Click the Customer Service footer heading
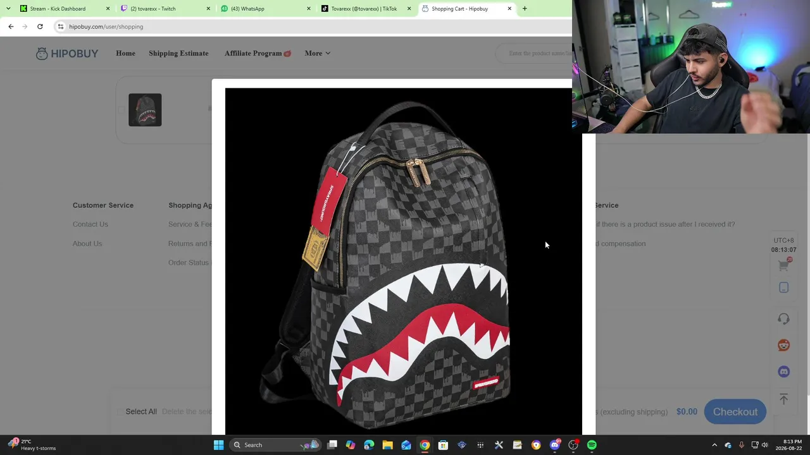 click(x=103, y=205)
